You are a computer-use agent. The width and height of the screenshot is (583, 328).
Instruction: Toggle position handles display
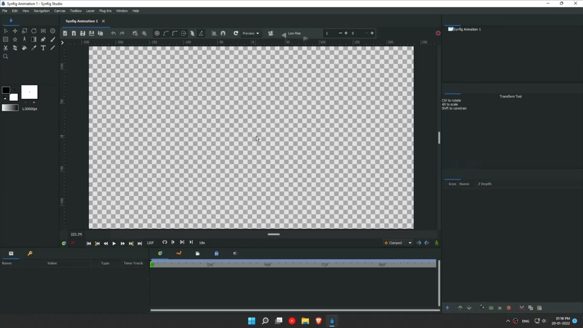point(157,33)
